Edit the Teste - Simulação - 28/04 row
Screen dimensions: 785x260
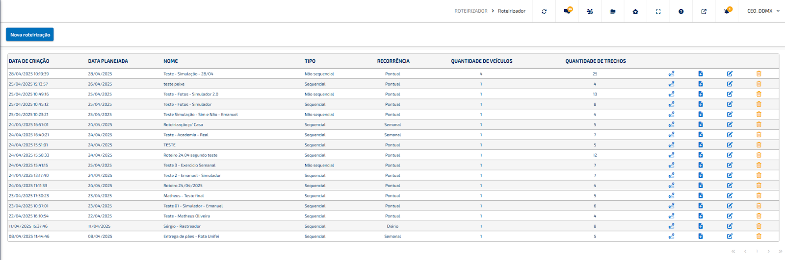click(730, 74)
